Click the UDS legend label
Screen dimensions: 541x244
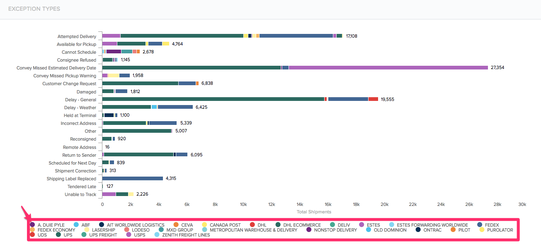click(42, 235)
